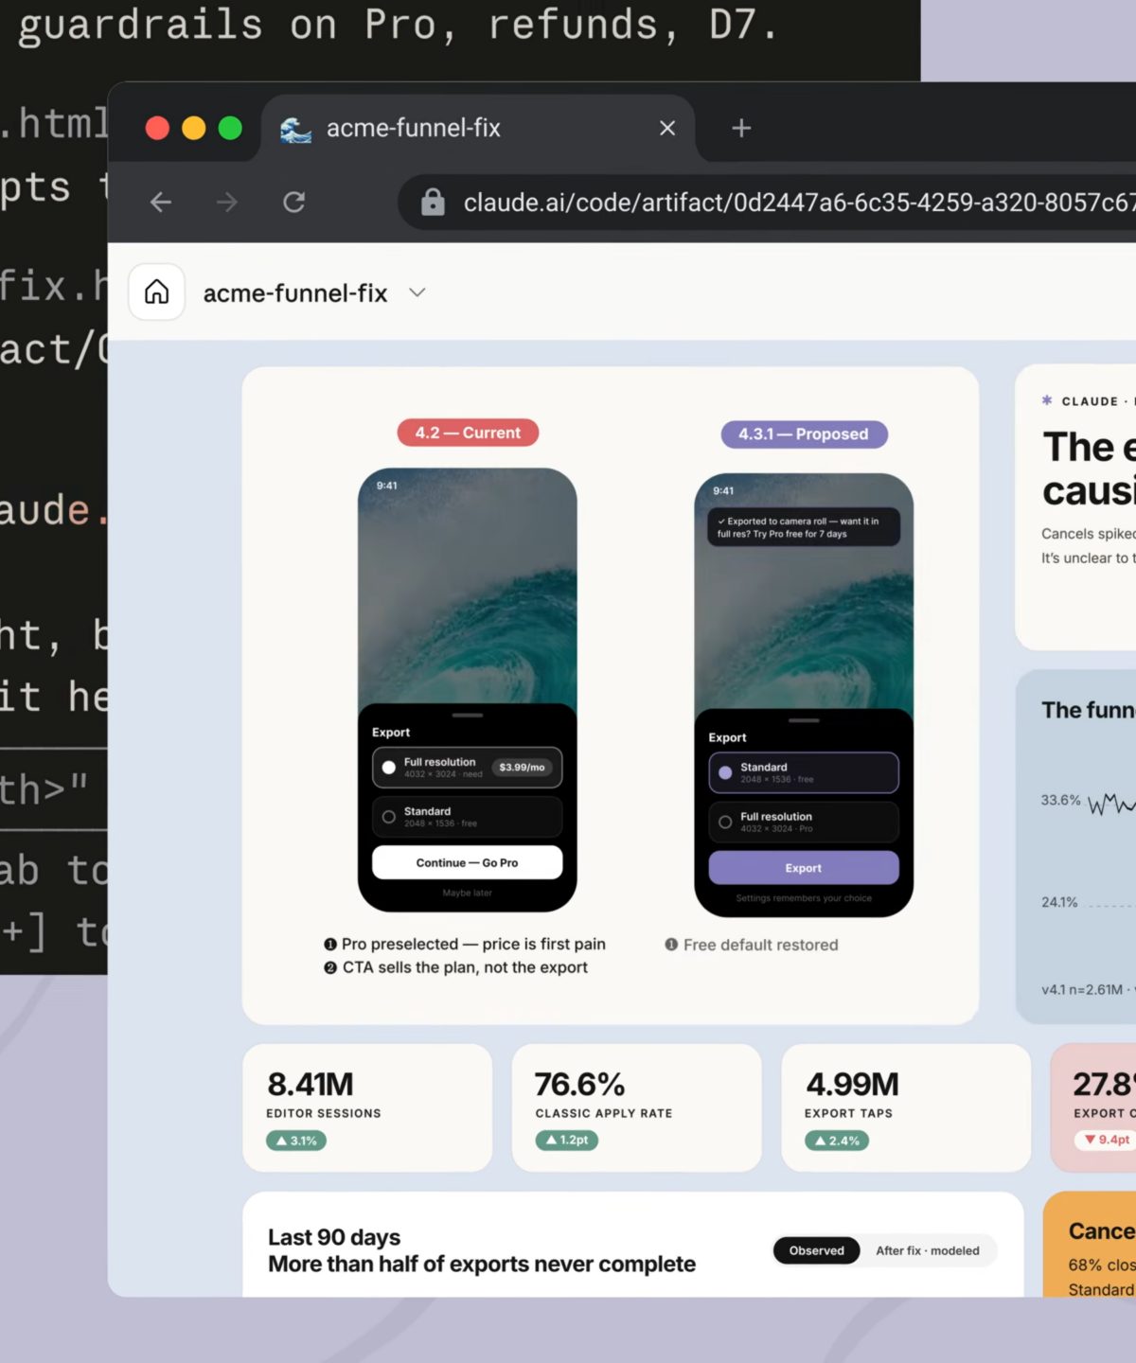The image size is (1136, 1363).
Task: Click the browser forward arrow
Action: pyautogui.click(x=227, y=202)
